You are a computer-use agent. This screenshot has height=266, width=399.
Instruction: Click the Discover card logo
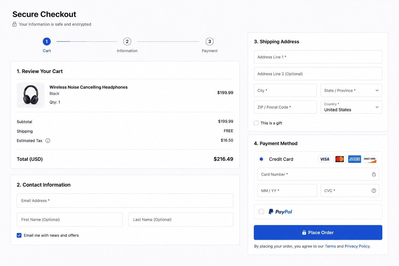370,159
